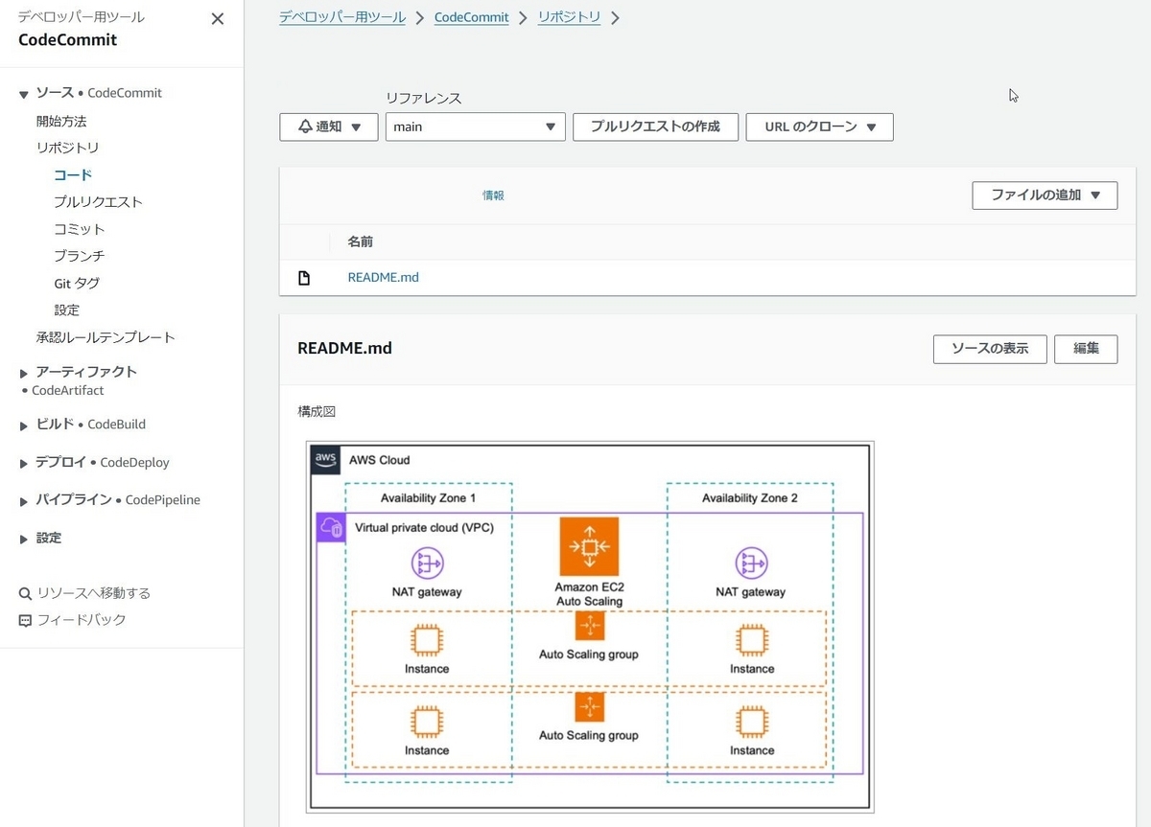Expand the 設定 section at sidebar bottom

(24, 540)
